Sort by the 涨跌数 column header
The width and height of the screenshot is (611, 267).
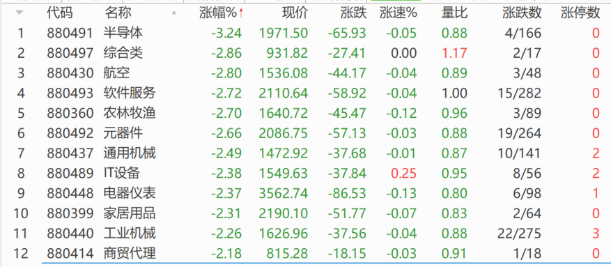tap(522, 13)
